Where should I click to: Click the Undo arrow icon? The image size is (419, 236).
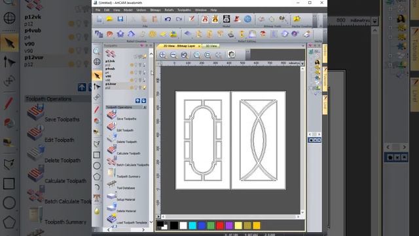tap(168, 19)
